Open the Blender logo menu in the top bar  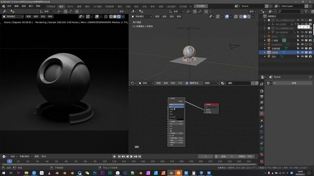pyautogui.click(x=3, y=6)
